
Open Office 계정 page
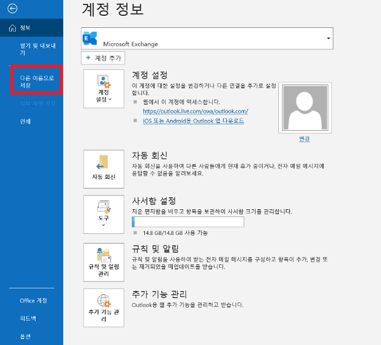coord(33,301)
